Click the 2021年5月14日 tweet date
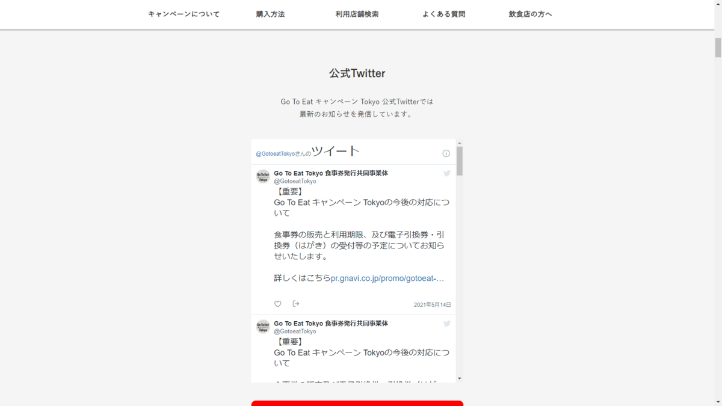Screen dimensions: 722x406 point(432,305)
